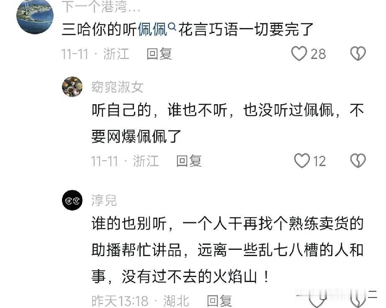This screenshot has height=308, width=386.
Task: Open 淳兒's black profile avatar
Action: tap(72, 200)
